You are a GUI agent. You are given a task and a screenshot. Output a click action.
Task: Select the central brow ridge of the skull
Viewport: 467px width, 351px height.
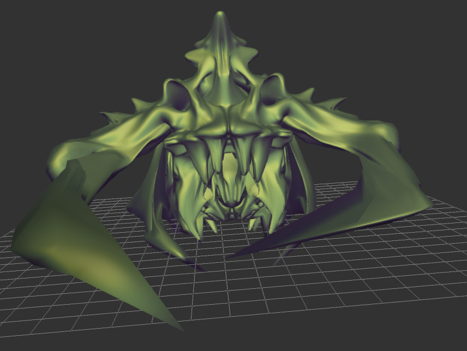[x=228, y=119]
